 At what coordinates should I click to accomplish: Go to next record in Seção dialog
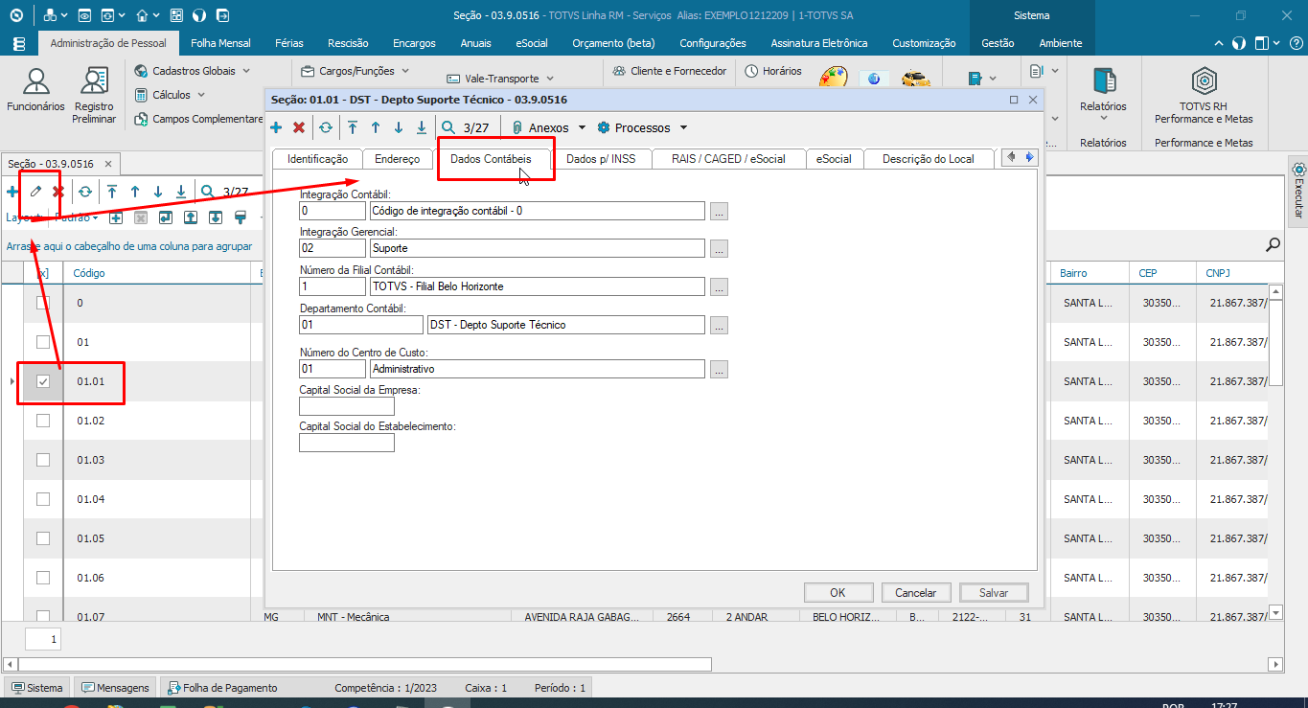click(399, 127)
